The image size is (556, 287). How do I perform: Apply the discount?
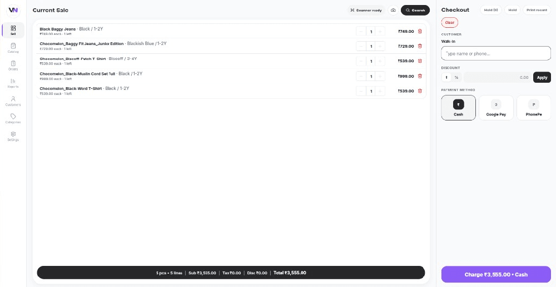542,78
